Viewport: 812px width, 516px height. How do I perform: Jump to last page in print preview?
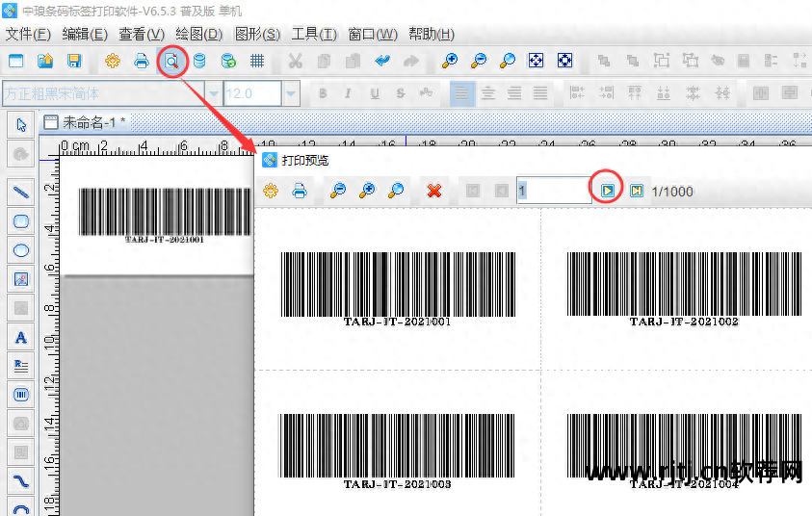click(x=637, y=191)
